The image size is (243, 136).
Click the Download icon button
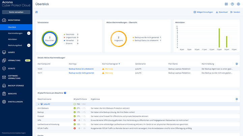point(222,12)
